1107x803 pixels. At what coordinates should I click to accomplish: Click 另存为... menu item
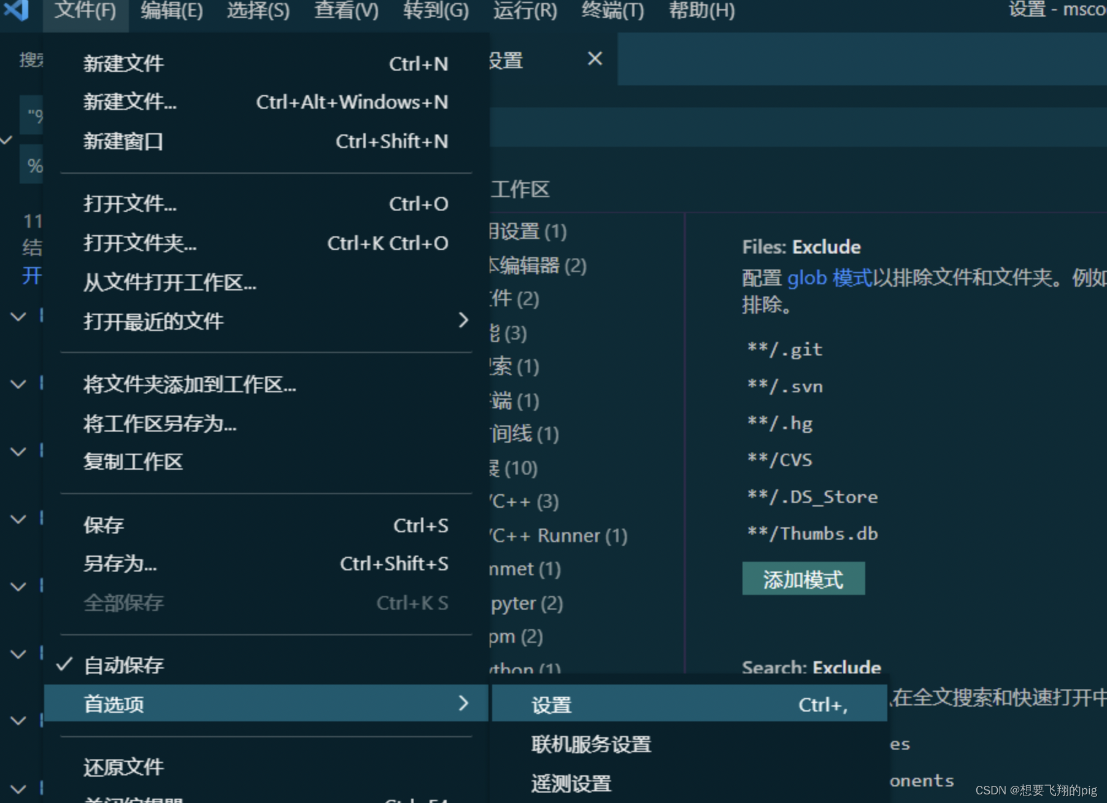point(266,564)
